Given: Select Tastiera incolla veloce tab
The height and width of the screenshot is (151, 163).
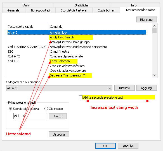Looking at the screenshot, I should (140, 10).
